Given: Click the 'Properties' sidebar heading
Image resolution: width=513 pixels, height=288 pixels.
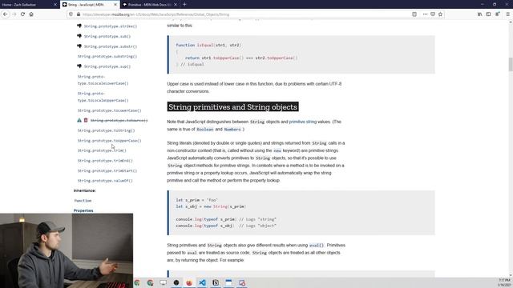Looking at the screenshot, I should click(83, 210).
